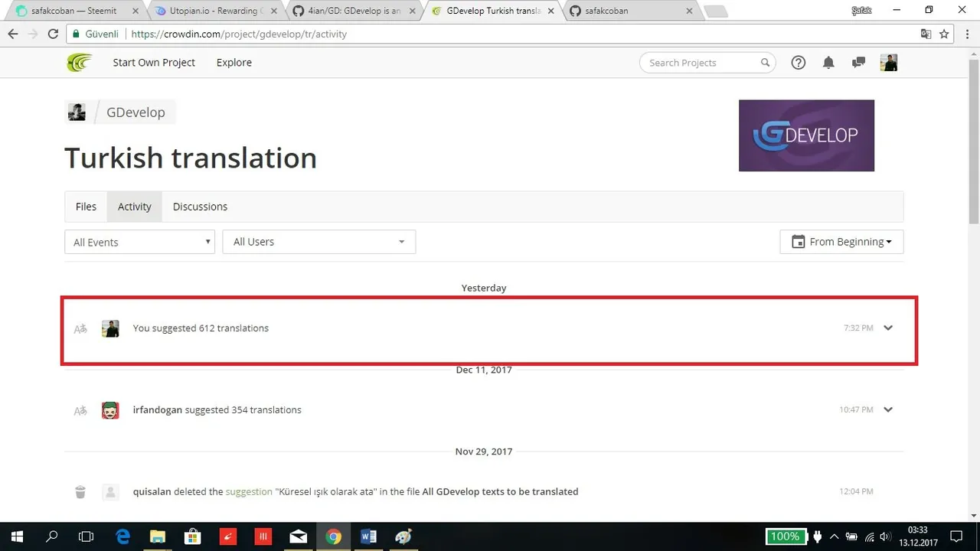
Task: Click the page vertical scrollbar down arrow
Action: click(973, 516)
